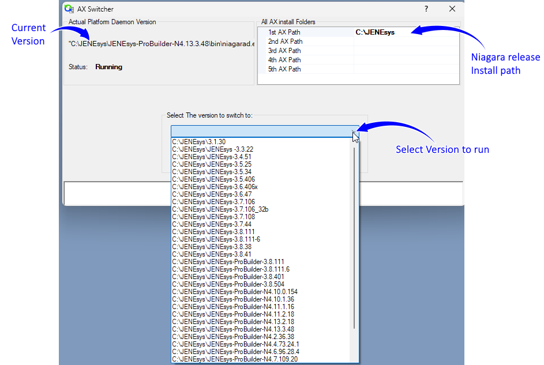Select the 4th AX Path row
Image resolution: width=544 pixels, height=365 pixels.
pyautogui.click(x=359, y=60)
